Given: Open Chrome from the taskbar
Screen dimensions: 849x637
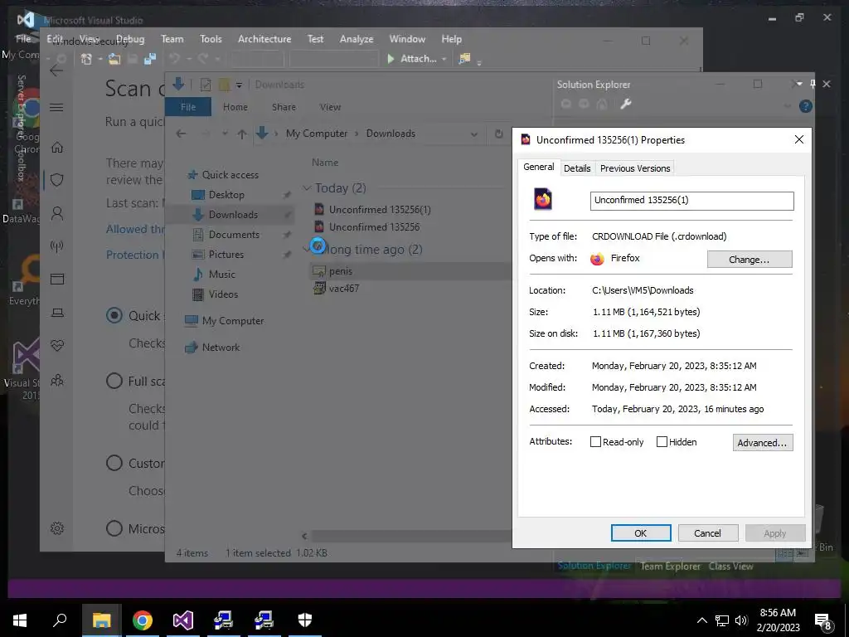Looking at the screenshot, I should pyautogui.click(x=143, y=620).
